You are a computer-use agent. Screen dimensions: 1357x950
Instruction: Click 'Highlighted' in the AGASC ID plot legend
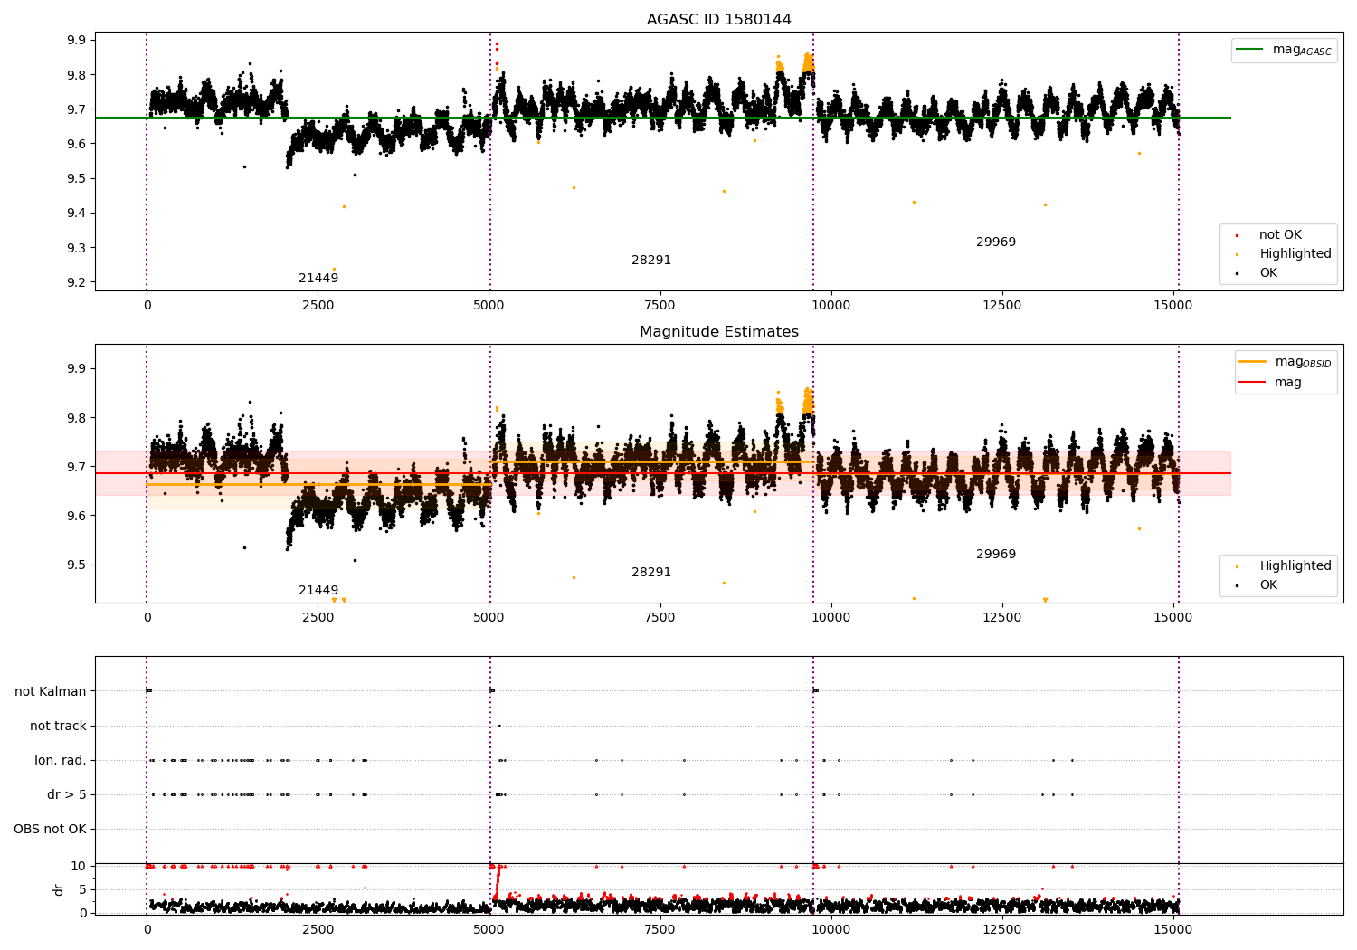[1295, 253]
